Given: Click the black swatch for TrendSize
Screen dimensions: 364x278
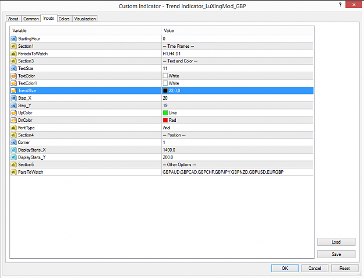Looking at the screenshot, I should [165, 90].
